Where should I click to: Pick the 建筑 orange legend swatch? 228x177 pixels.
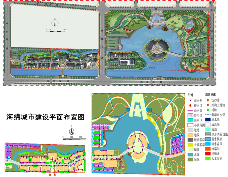[191, 135]
